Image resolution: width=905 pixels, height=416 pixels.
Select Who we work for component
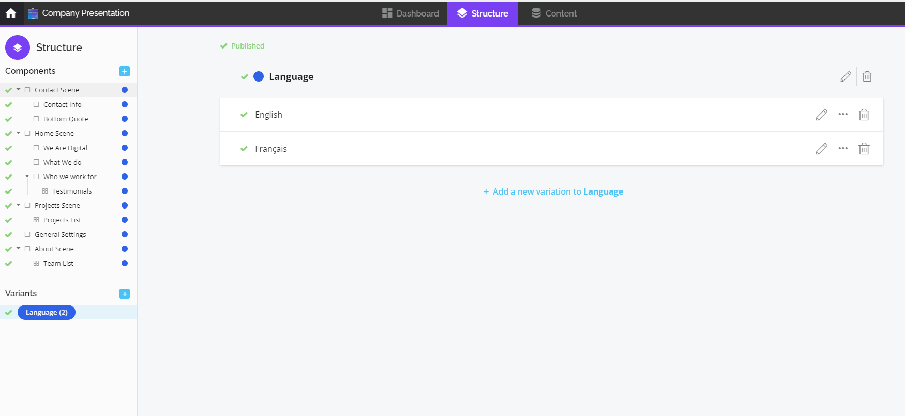pos(70,177)
